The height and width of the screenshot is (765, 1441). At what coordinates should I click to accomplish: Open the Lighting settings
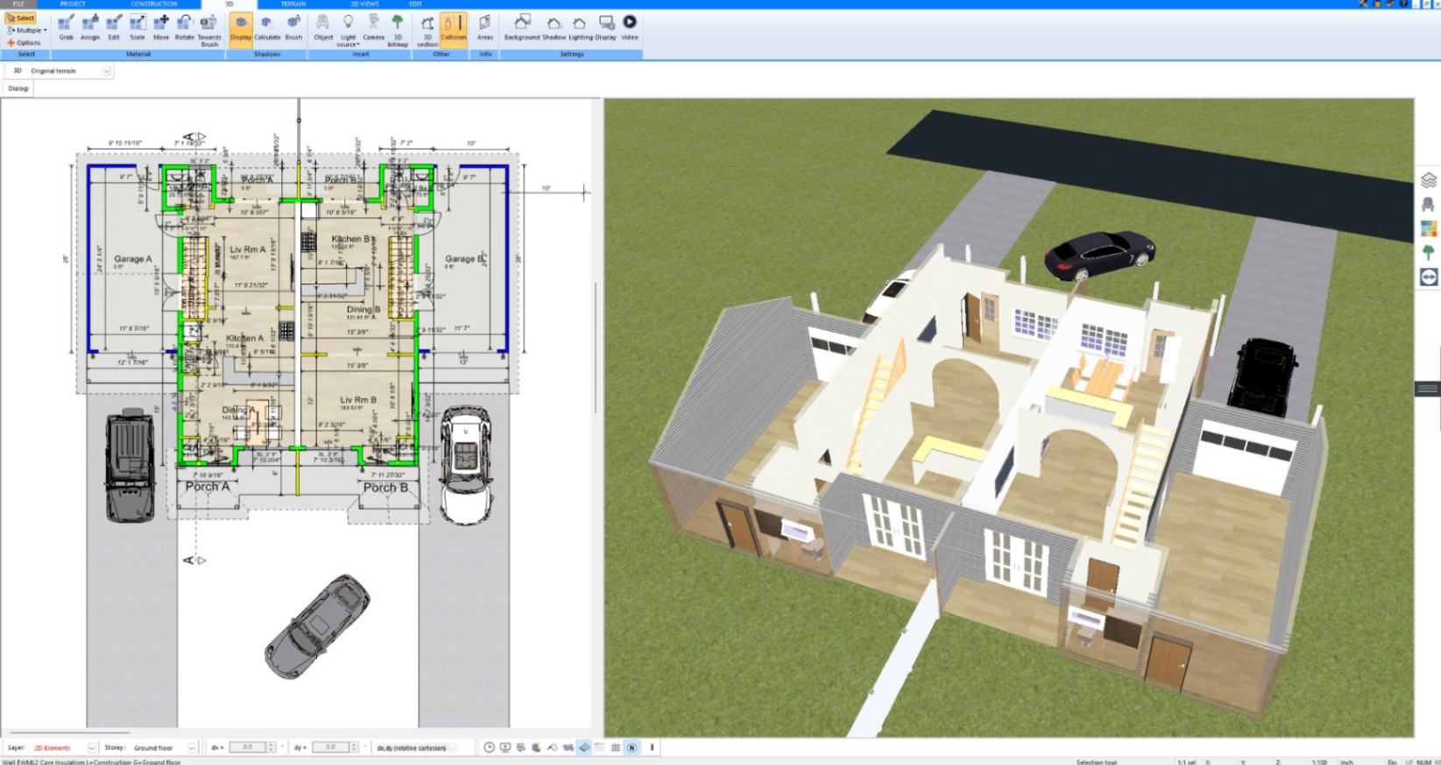click(580, 28)
